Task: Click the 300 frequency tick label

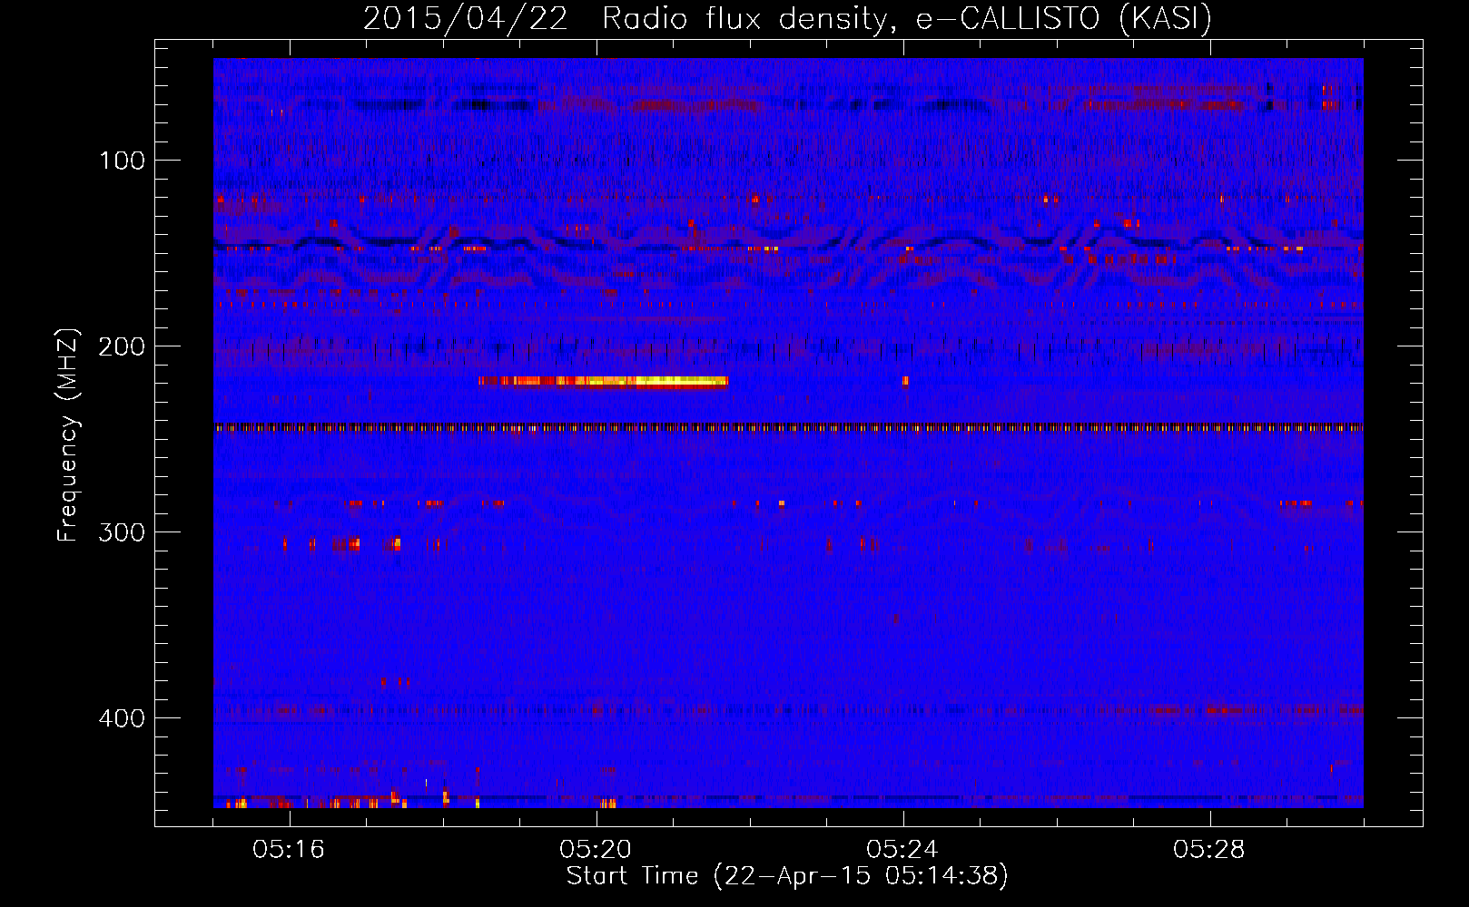Action: 122,532
